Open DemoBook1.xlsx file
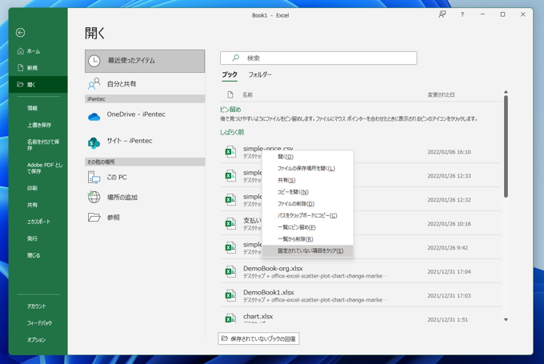The image size is (544, 364). [361, 296]
